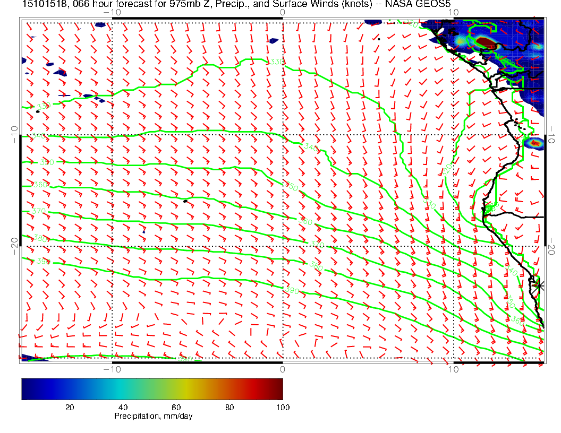Click the isolated red-centered rain cell on the coast
561x433 pixels.
coord(534,143)
